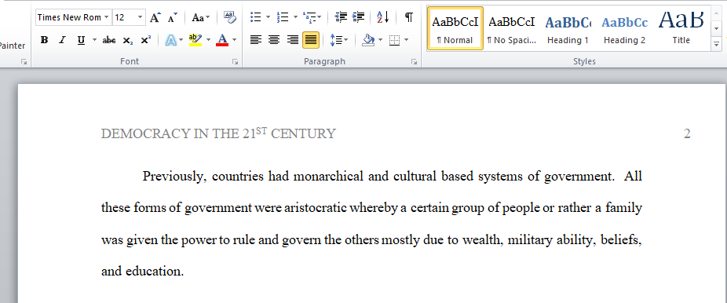
Task: Click the Text Effects icon
Action: 170,40
